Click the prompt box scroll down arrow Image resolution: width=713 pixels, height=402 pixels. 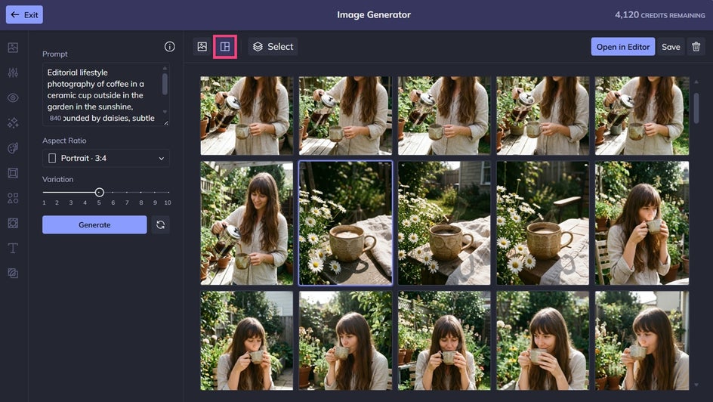click(x=165, y=111)
